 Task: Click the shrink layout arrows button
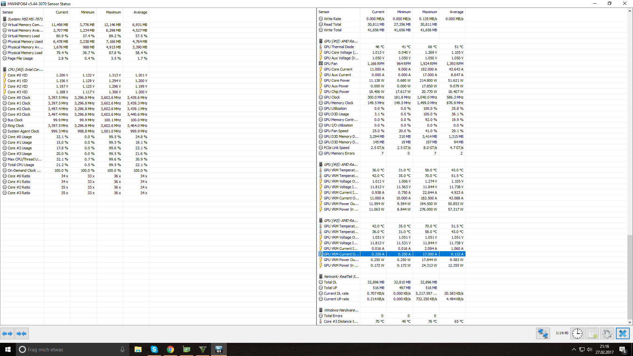21,334
